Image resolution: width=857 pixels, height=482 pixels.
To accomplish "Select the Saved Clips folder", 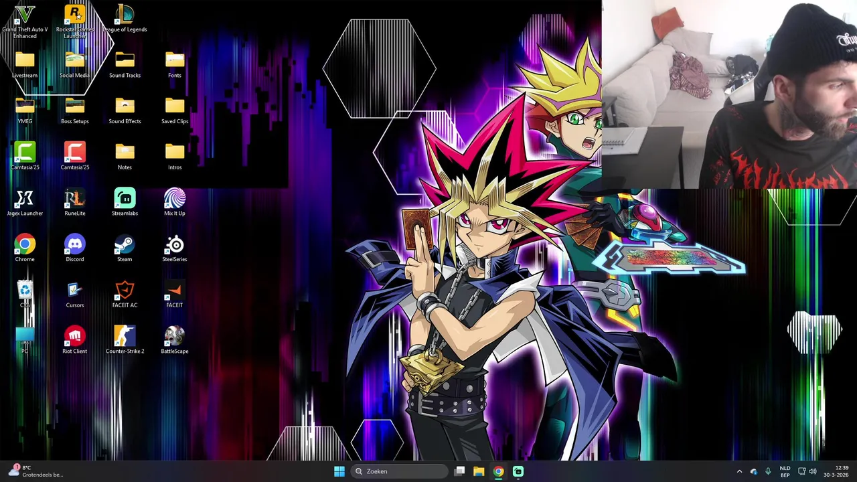I will (x=175, y=111).
